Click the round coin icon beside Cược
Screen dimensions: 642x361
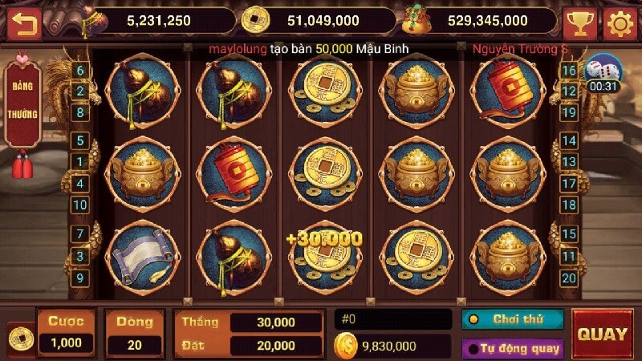22,338
